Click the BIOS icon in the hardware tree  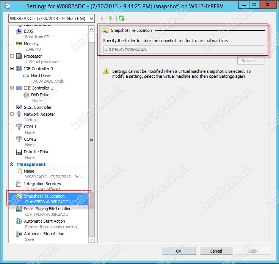click(19, 31)
